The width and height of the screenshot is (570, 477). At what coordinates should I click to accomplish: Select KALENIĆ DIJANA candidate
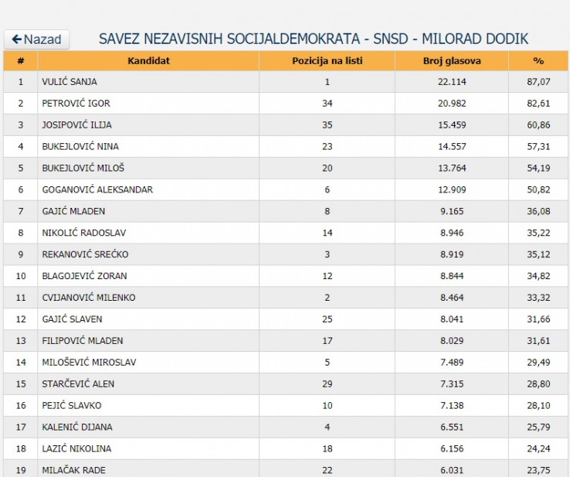(x=77, y=428)
